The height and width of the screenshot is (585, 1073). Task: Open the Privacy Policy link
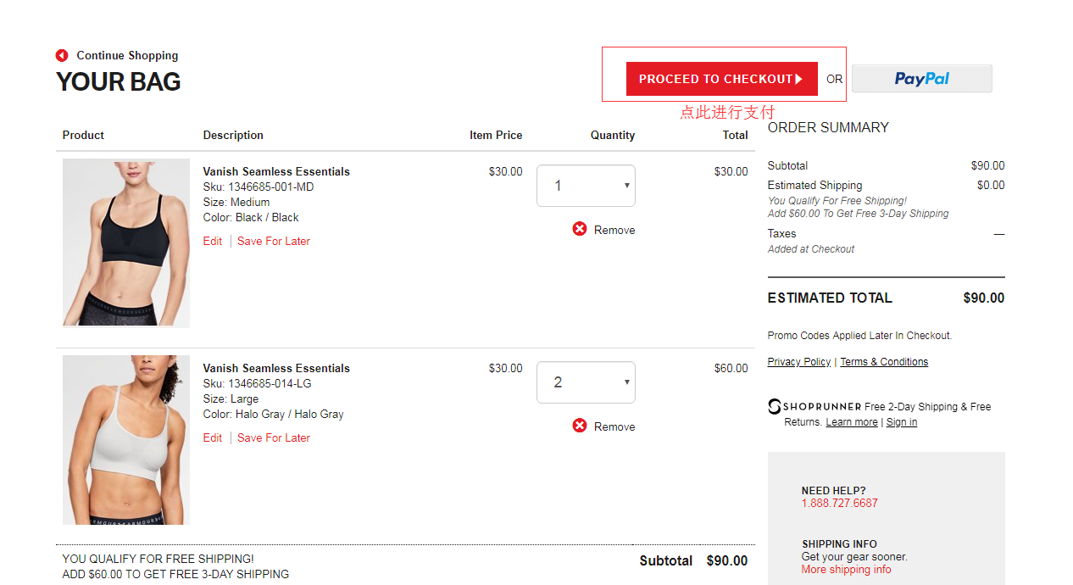pyautogui.click(x=798, y=362)
